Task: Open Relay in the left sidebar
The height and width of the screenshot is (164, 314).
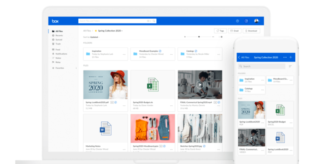Action: pos(56,62)
